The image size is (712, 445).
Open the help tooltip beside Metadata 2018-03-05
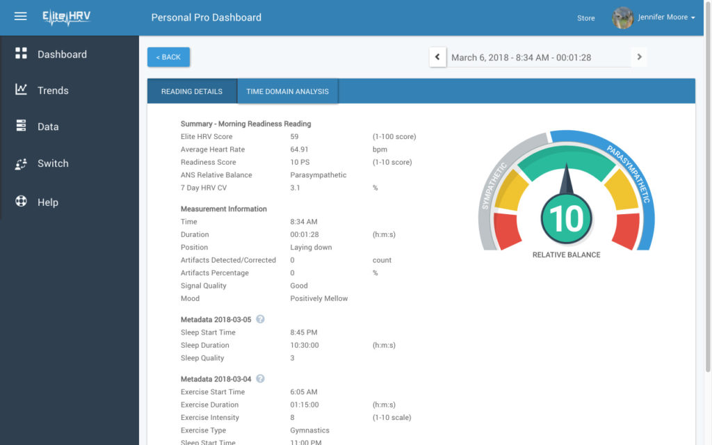click(261, 319)
